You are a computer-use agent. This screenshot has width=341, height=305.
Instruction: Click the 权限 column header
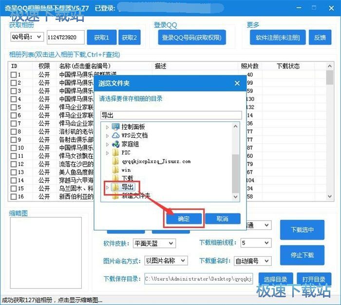[44, 66]
